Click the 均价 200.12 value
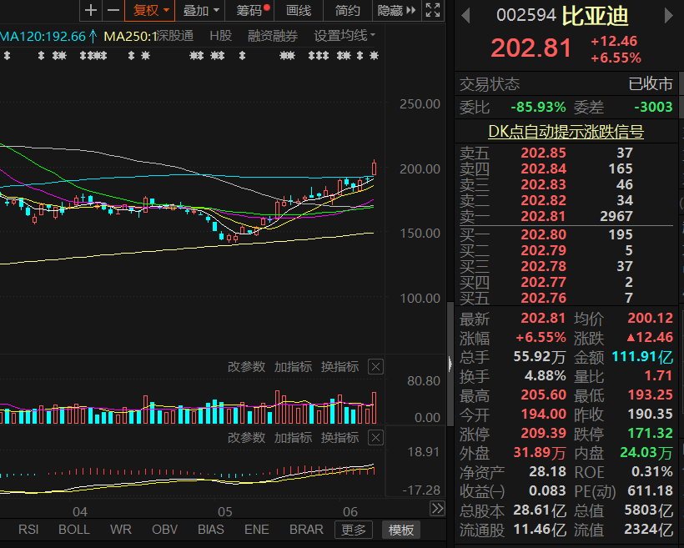Viewport: 684px width, 548px height. tap(650, 318)
